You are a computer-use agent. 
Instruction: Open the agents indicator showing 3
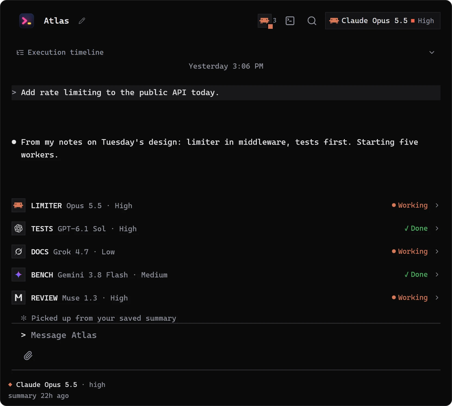point(267,21)
